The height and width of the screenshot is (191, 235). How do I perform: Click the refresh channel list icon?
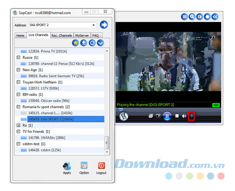92,43
